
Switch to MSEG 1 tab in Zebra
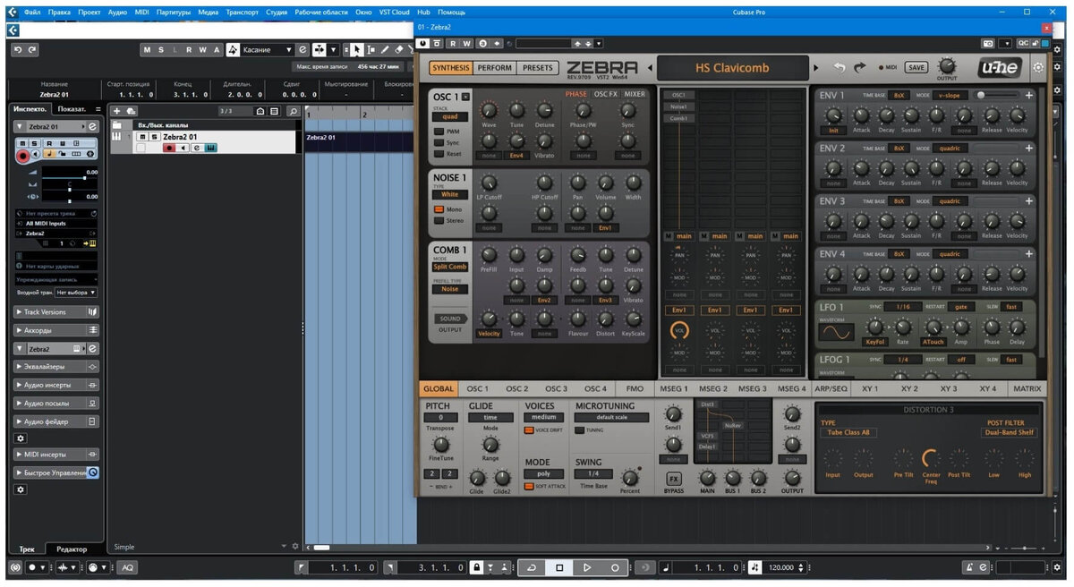(x=674, y=389)
